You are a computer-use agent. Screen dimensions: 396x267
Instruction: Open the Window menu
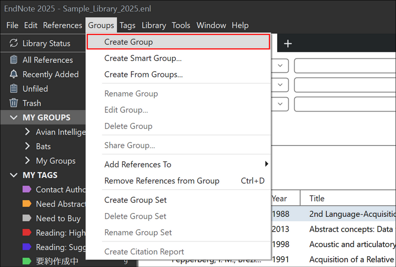[211, 25]
